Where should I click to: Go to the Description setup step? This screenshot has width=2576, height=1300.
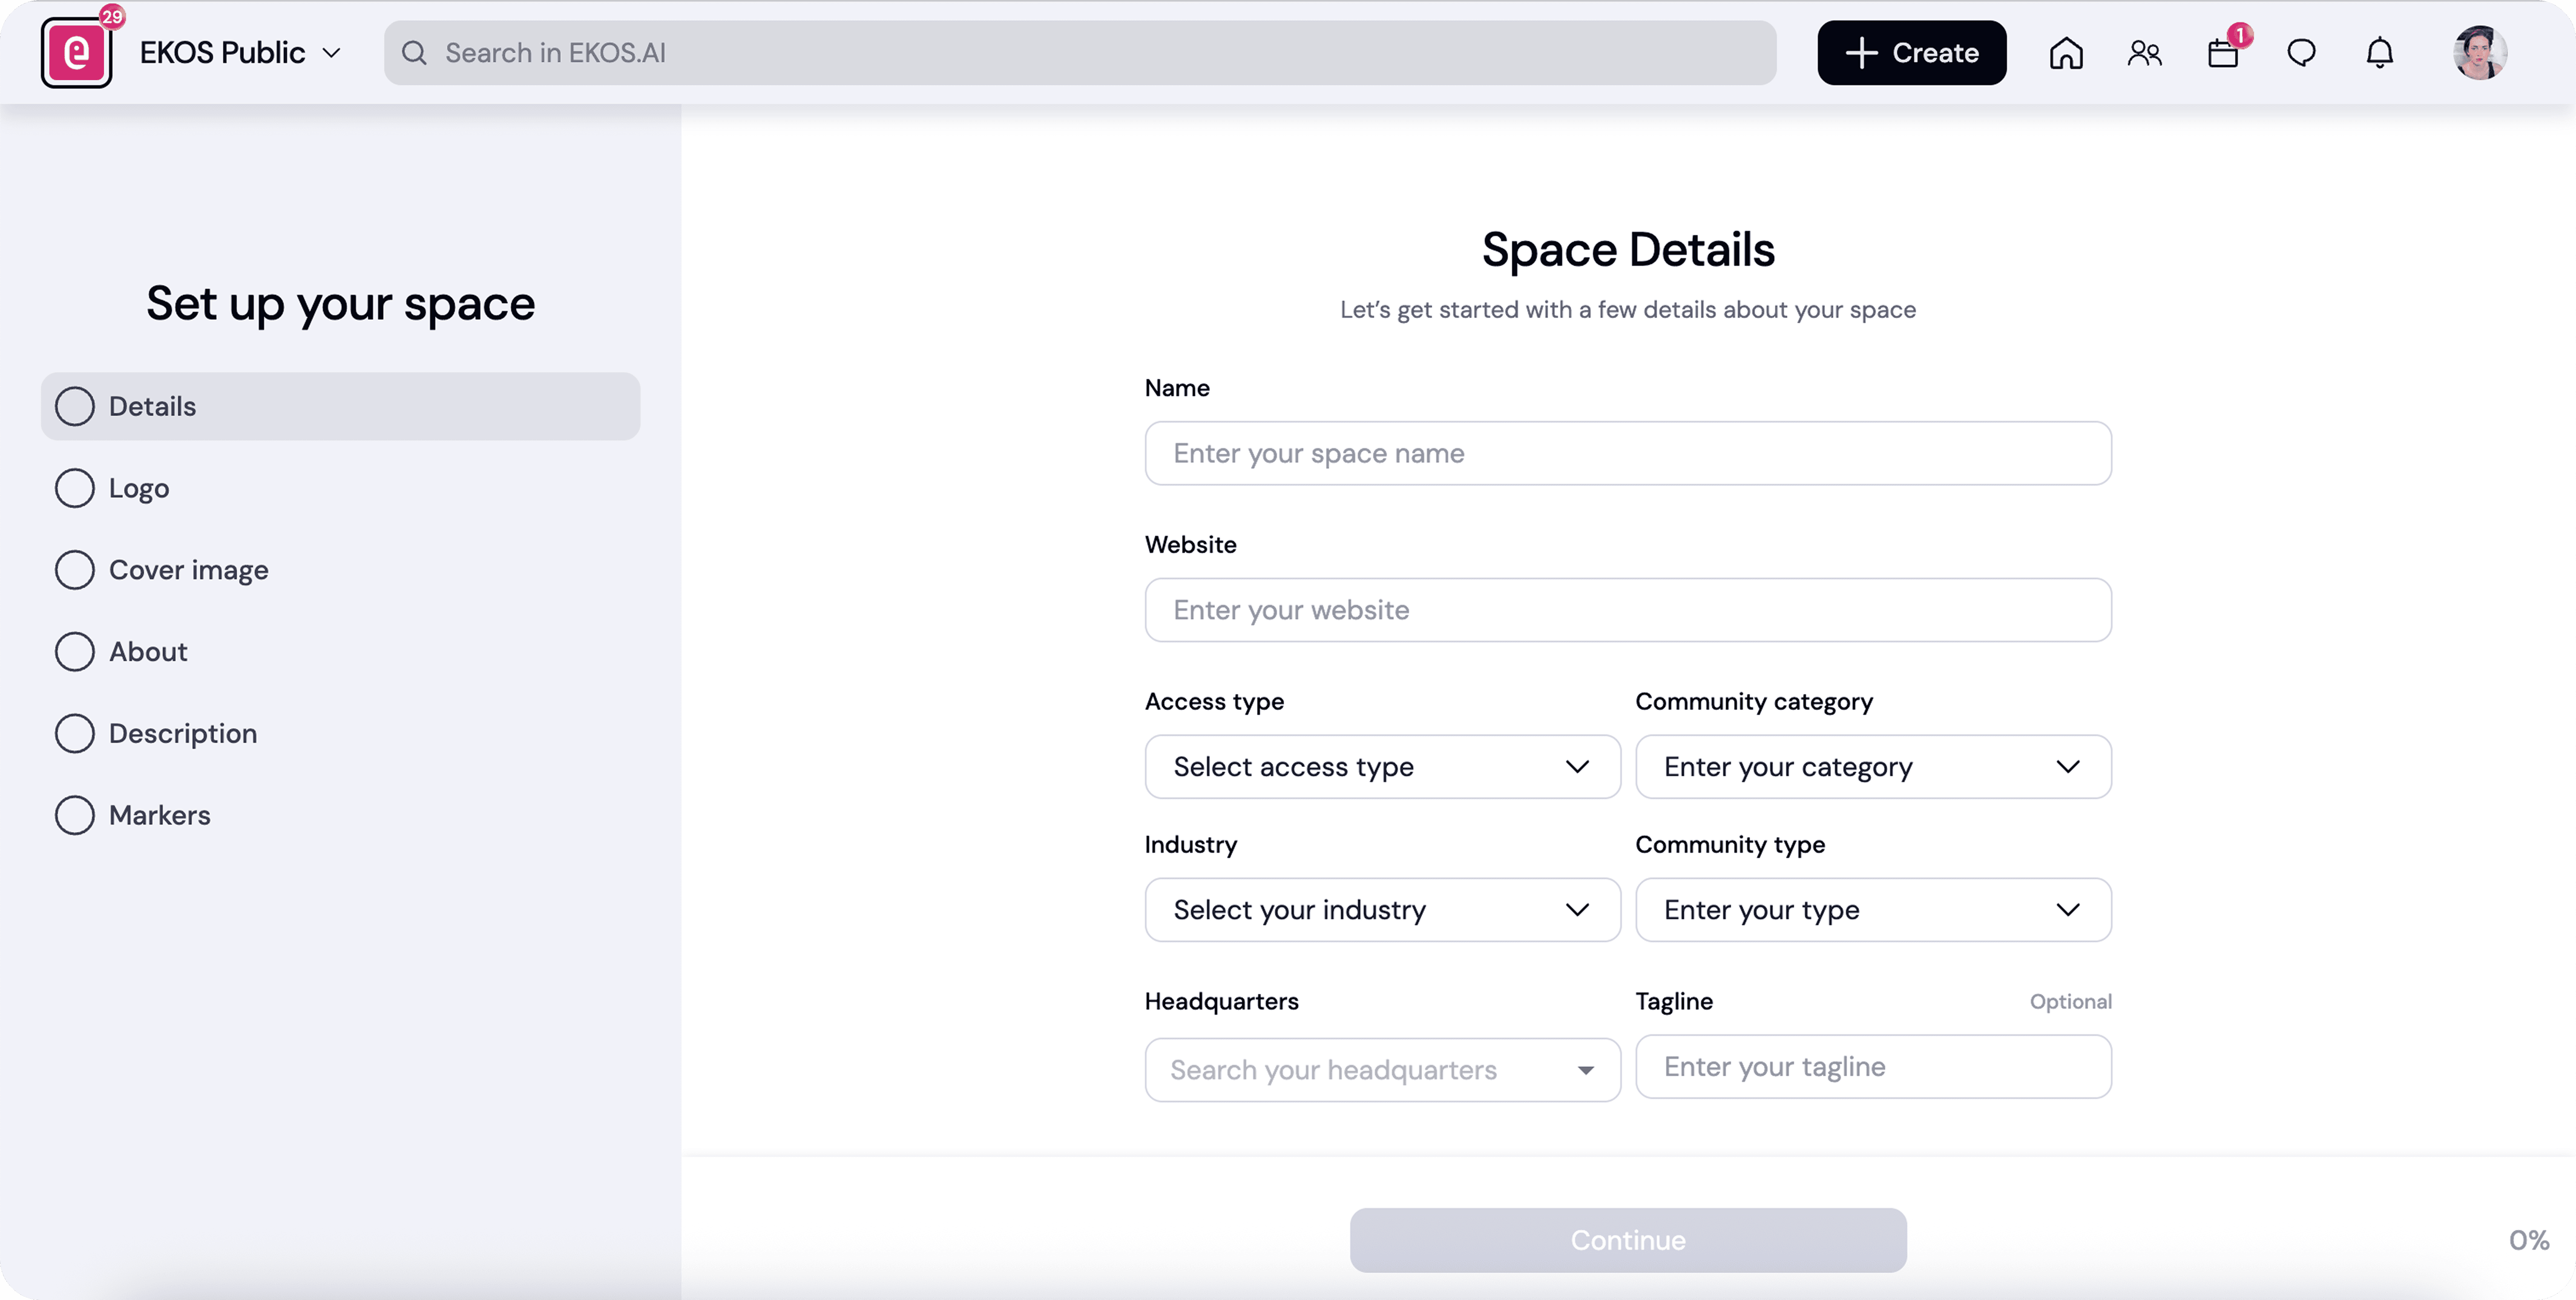coord(182,734)
